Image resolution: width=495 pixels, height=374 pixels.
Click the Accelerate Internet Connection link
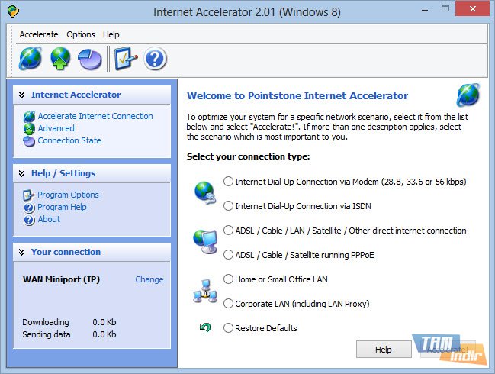(x=95, y=116)
